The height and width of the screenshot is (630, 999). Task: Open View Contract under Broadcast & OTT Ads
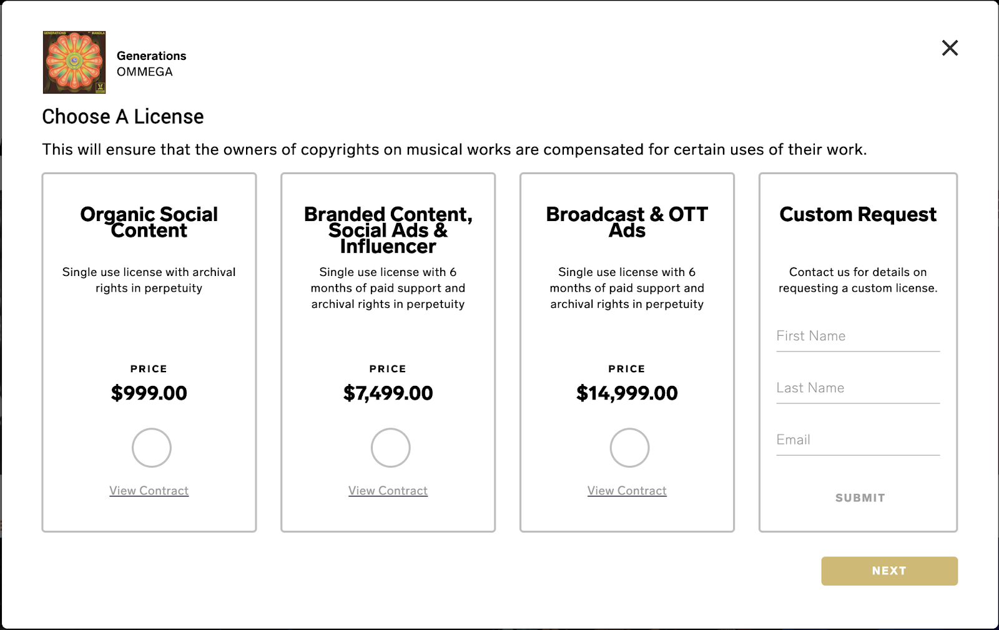click(x=627, y=491)
